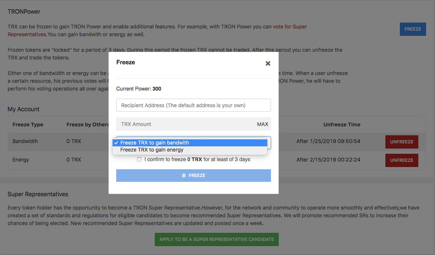The height and width of the screenshot is (255, 435).
Task: Click the '0 TRX' value in Bandwidth row
Action: click(x=74, y=141)
